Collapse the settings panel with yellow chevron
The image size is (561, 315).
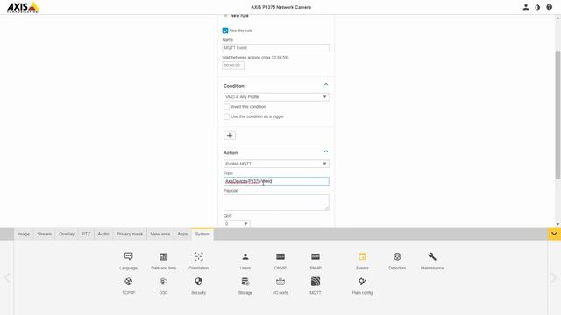554,234
